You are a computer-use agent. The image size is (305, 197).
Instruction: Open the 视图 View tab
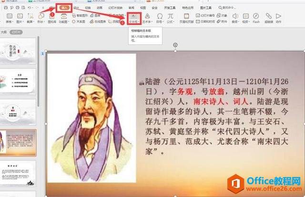pos(143,8)
